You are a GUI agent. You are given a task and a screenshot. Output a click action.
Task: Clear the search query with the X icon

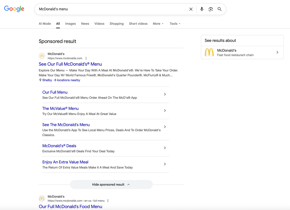(191, 9)
